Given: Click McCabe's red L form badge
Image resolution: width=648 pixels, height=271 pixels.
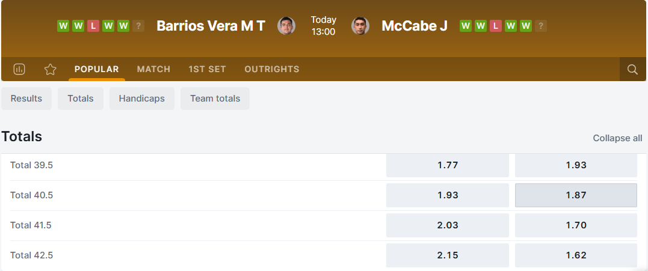Looking at the screenshot, I should click(x=496, y=26).
